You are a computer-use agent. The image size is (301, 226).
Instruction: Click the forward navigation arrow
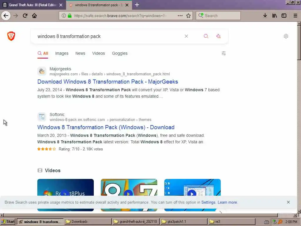[16, 16]
